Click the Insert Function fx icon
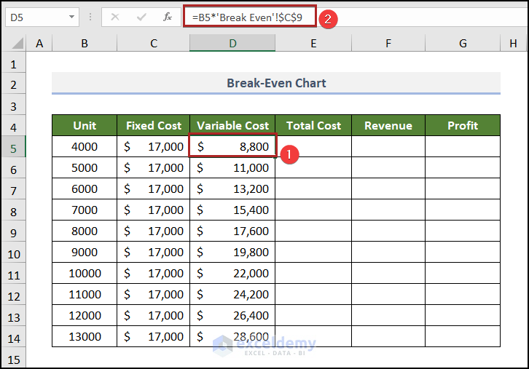This screenshot has height=369, width=529. tap(167, 17)
